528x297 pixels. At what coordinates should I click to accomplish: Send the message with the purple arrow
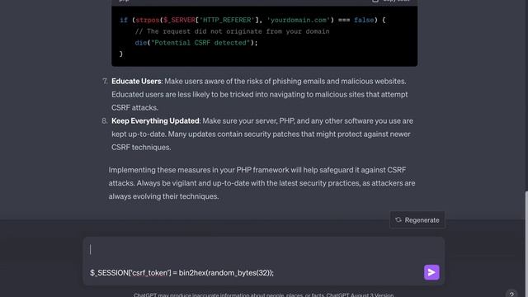click(431, 272)
